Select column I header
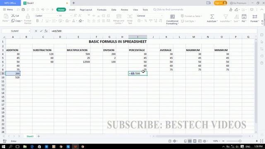The image size is (265, 149). [137, 37]
